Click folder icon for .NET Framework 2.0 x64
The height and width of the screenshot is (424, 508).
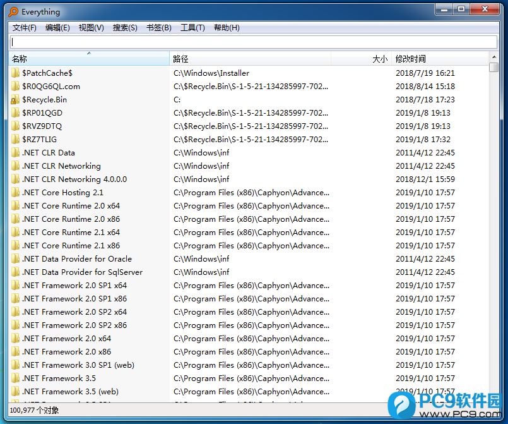point(15,338)
